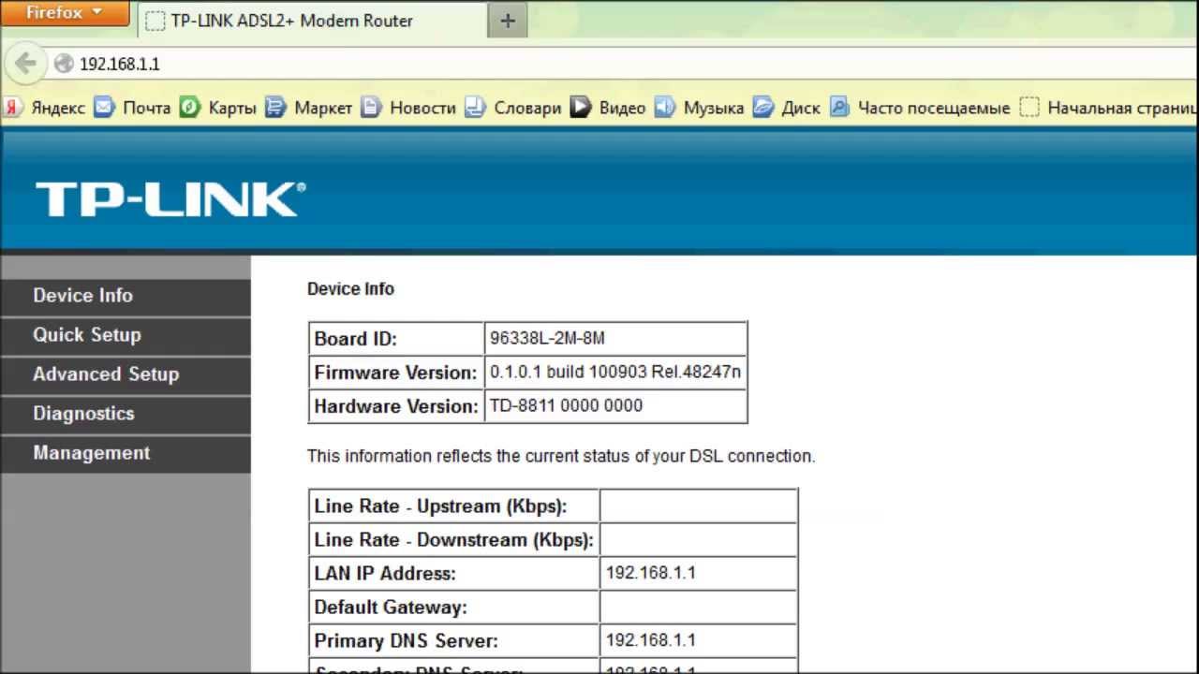Click the Карты bookmark icon

tap(190, 108)
